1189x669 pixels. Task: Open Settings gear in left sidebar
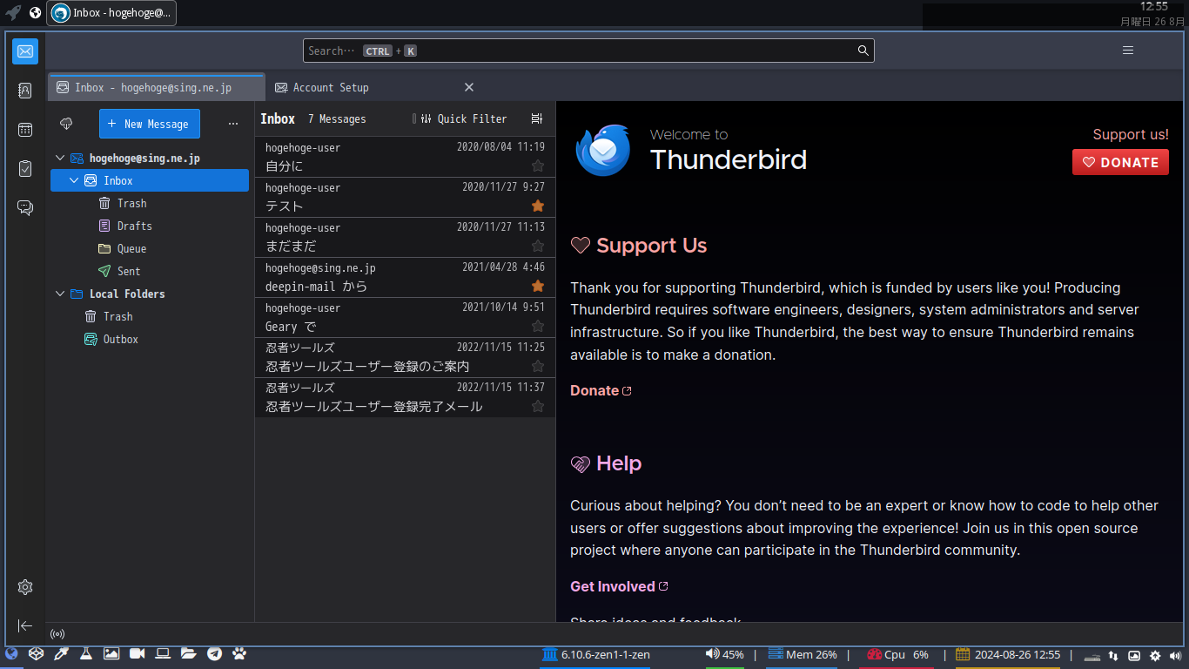pyautogui.click(x=24, y=587)
